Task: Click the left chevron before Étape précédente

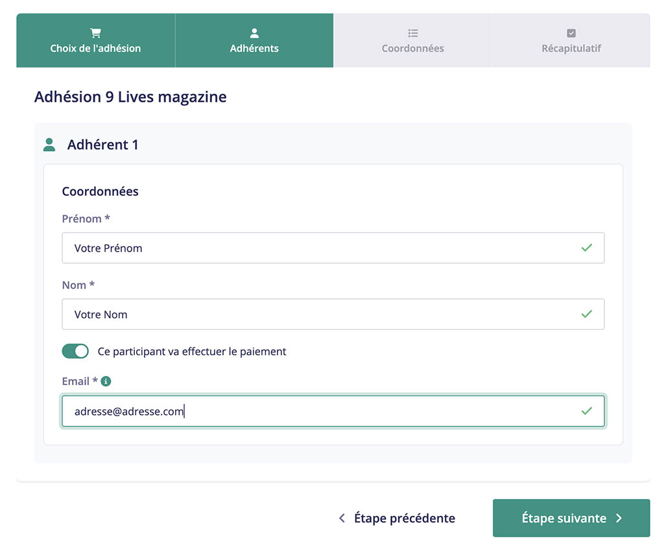Action: [342, 518]
